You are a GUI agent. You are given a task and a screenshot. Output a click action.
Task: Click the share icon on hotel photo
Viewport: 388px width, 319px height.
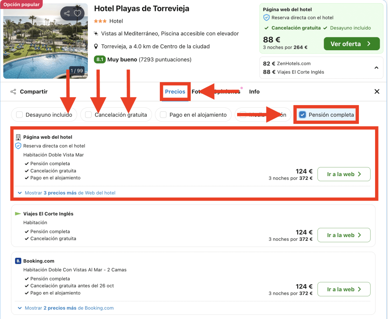[x=67, y=14]
